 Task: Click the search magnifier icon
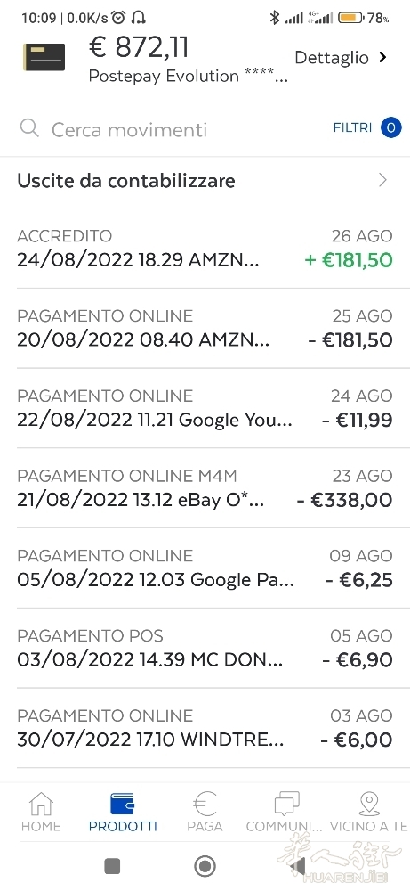[x=29, y=128]
